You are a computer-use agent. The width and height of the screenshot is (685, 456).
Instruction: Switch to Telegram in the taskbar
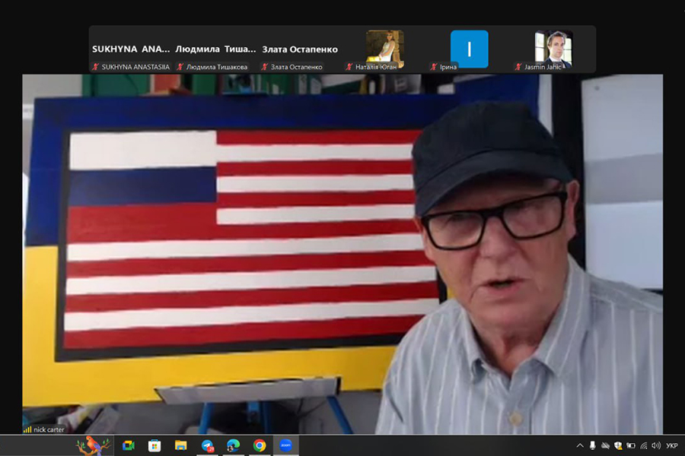207,445
